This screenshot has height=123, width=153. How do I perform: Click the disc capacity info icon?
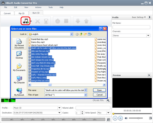point(108,120)
